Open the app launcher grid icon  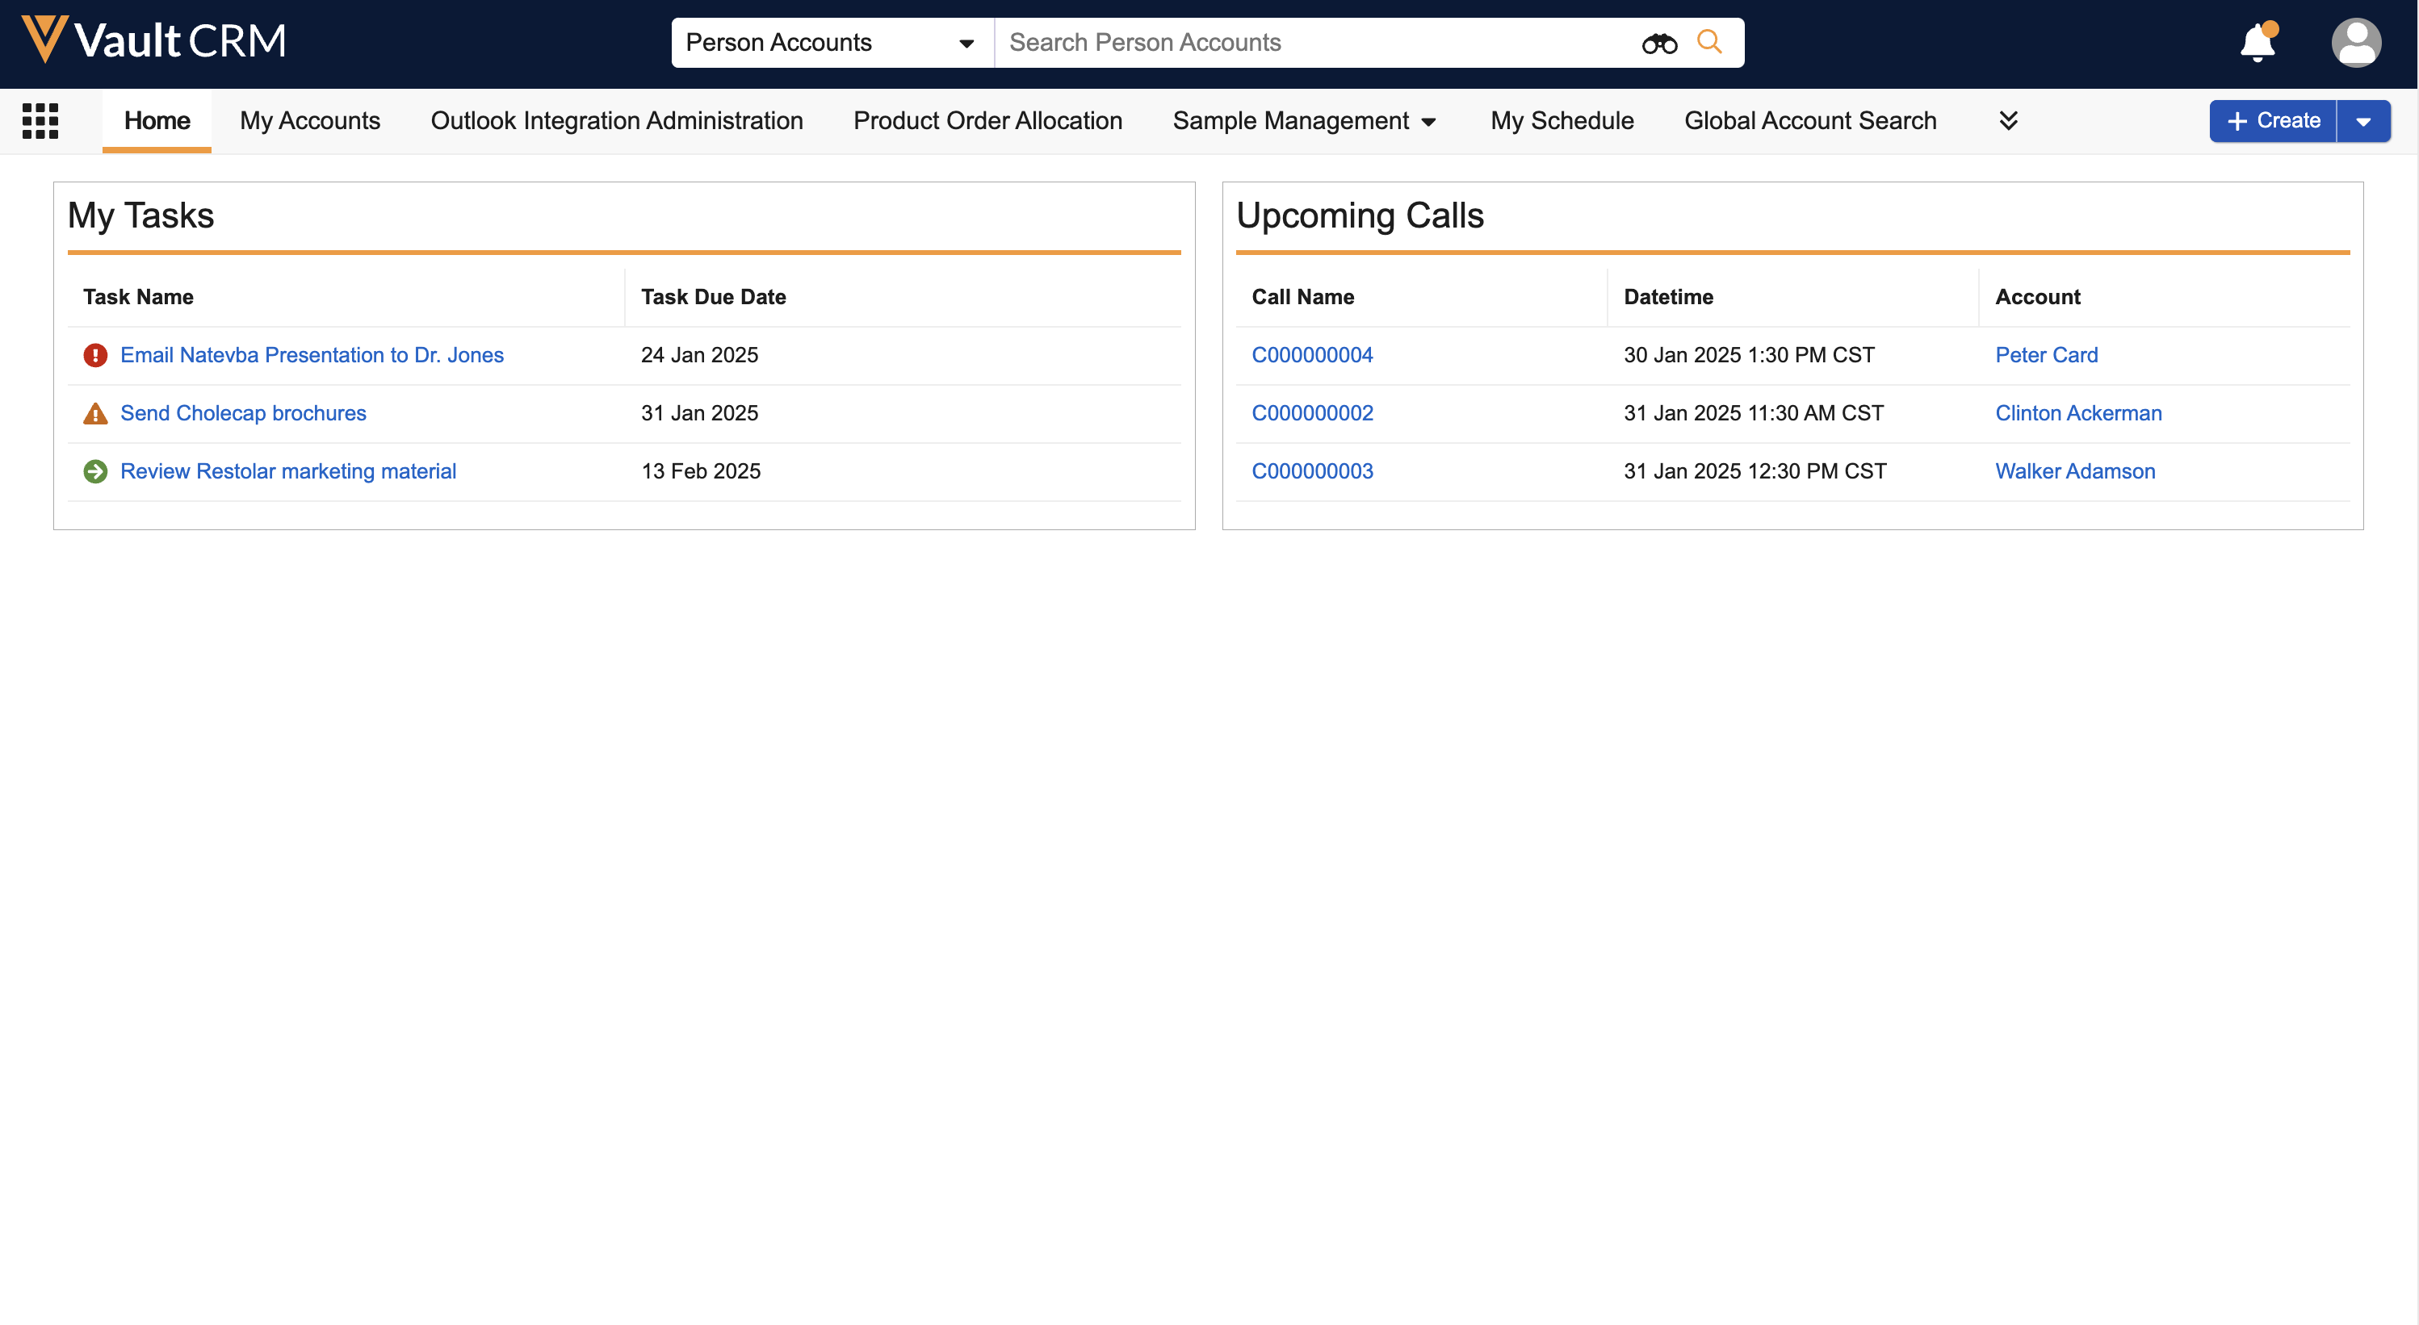(x=40, y=121)
